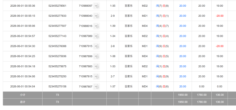Select the 1-37 shoe cell
Image resolution: width=236 pixels, height=110 pixels.
coord(113,87)
